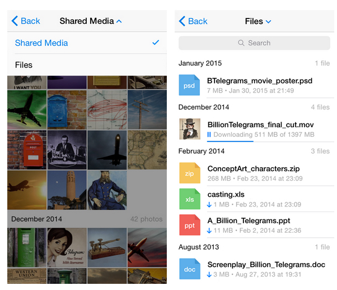Select the casting.xls file name
Screen dimensions: 337x290
pos(226,195)
